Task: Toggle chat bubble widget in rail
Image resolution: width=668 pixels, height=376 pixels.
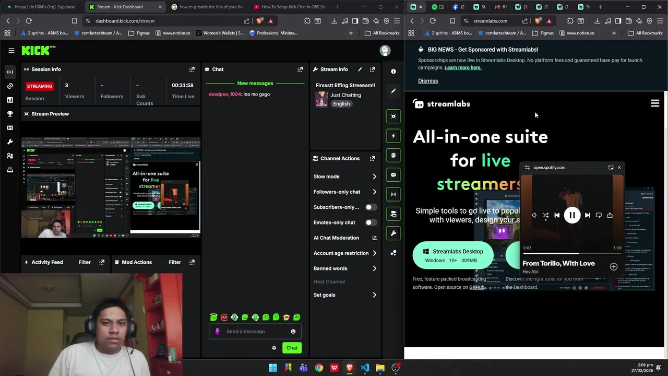Action: pos(393,175)
